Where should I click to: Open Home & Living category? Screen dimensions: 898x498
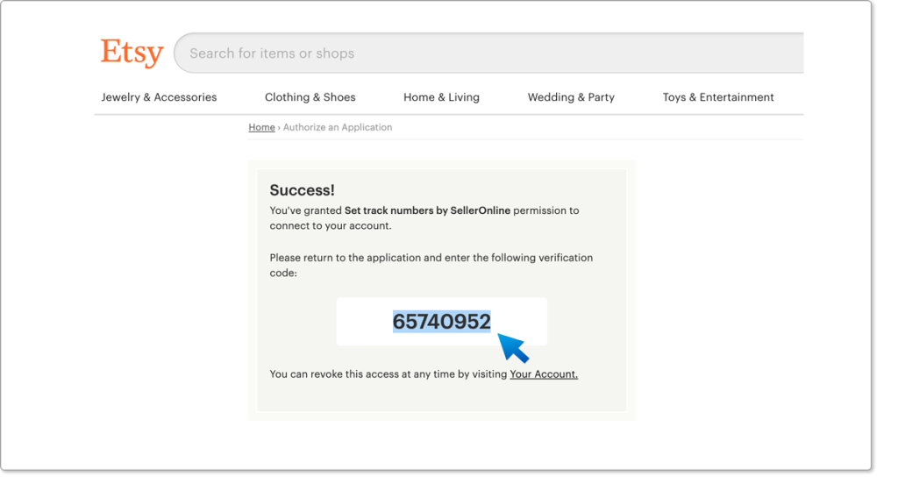[441, 97]
